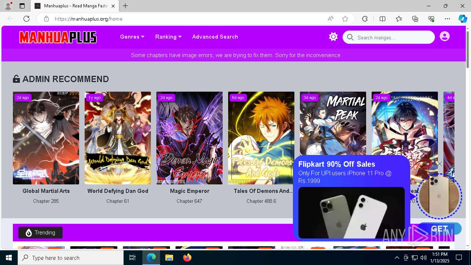Open Global Martial Arts cover thumbnail
Viewport: 471px width, 265px height.
point(46,138)
